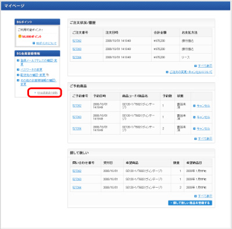The image size is (232, 229).
Task: Click the arrow icon beside first reservation's キャンセル
Action: [x=194, y=106]
